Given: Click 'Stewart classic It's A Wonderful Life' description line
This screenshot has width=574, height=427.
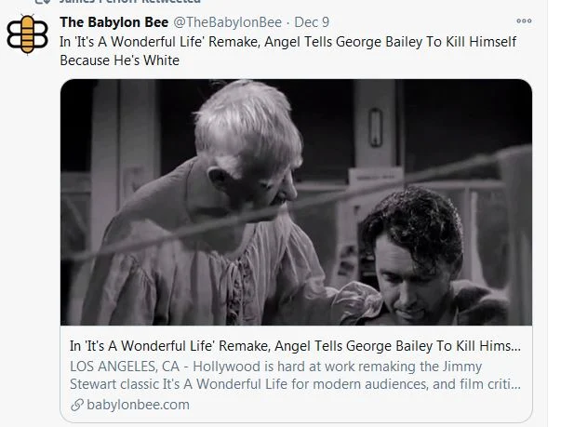Looking at the screenshot, I should (295, 384).
